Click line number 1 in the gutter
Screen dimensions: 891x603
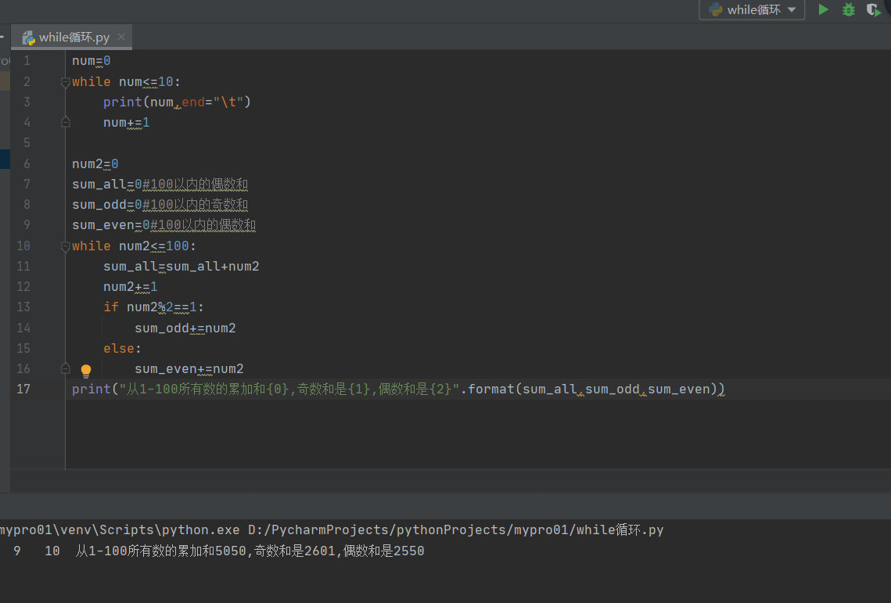[27, 61]
